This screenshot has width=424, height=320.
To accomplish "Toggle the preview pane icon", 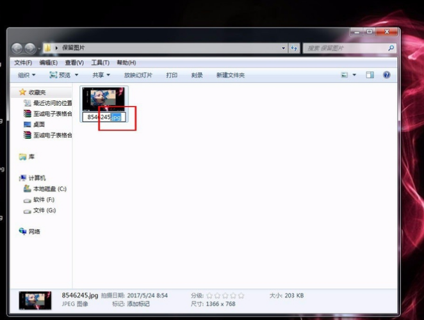I will pos(370,75).
